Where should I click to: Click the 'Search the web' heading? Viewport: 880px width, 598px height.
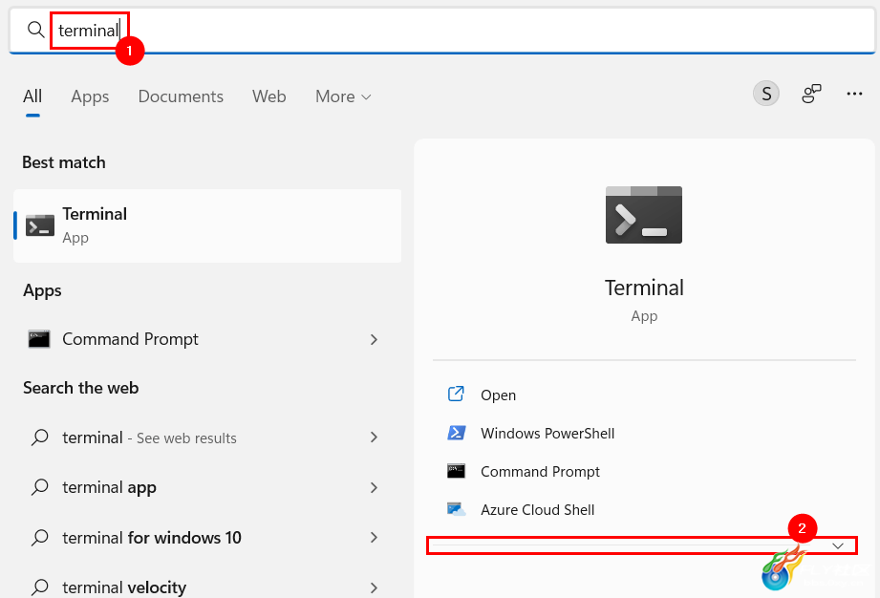81,388
